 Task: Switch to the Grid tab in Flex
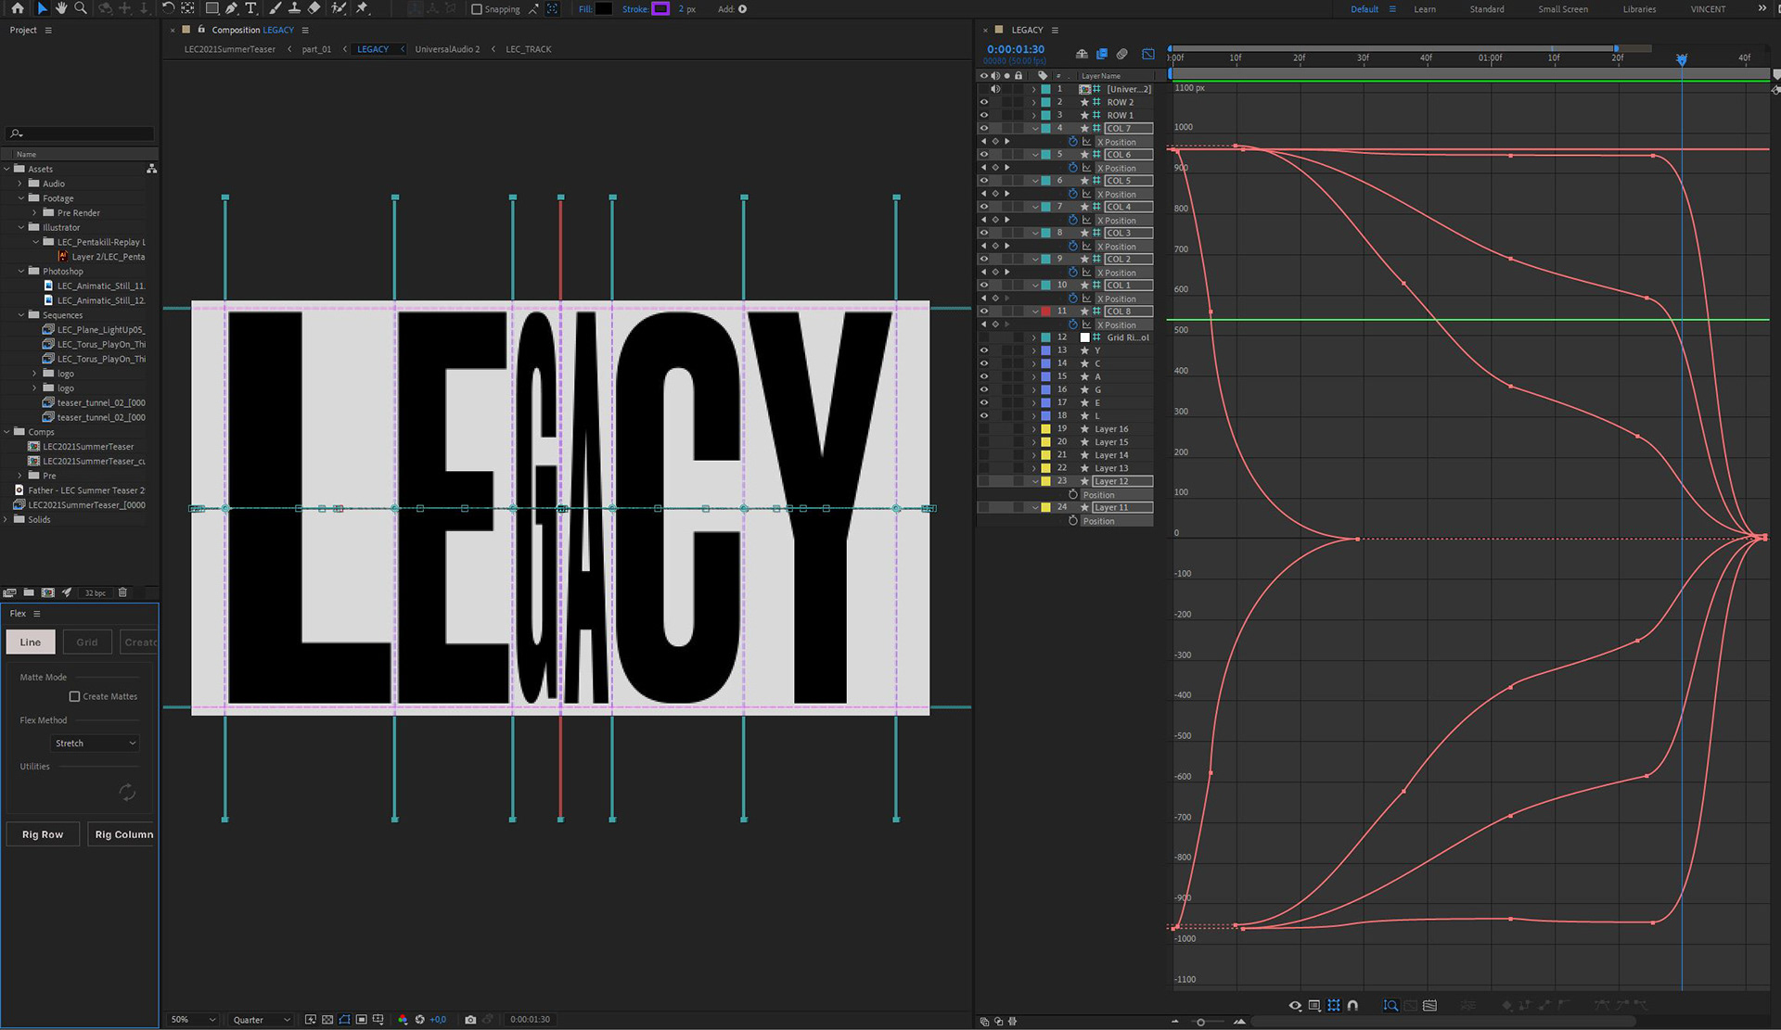coord(87,642)
